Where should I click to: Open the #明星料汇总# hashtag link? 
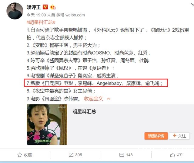point(41,23)
